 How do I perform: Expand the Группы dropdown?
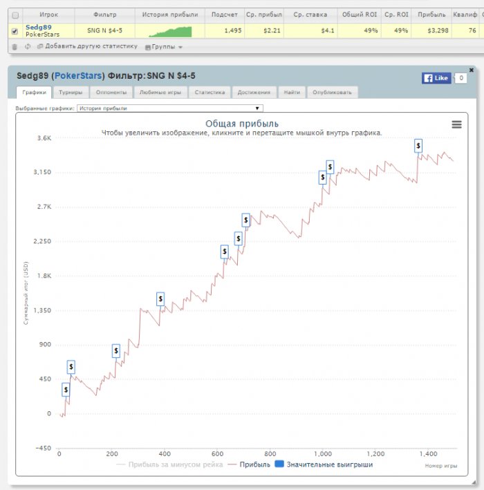(164, 47)
